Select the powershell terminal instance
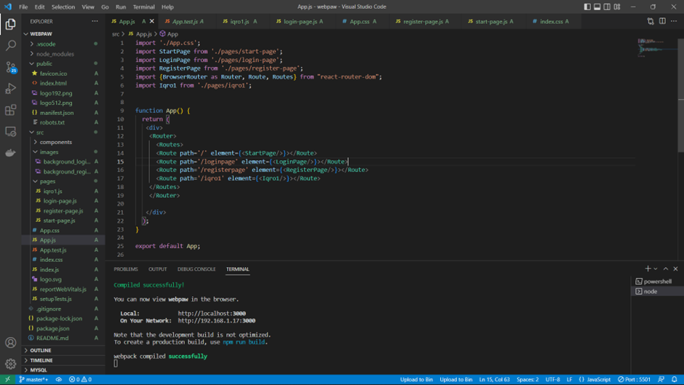The image size is (684, 385). click(x=657, y=282)
